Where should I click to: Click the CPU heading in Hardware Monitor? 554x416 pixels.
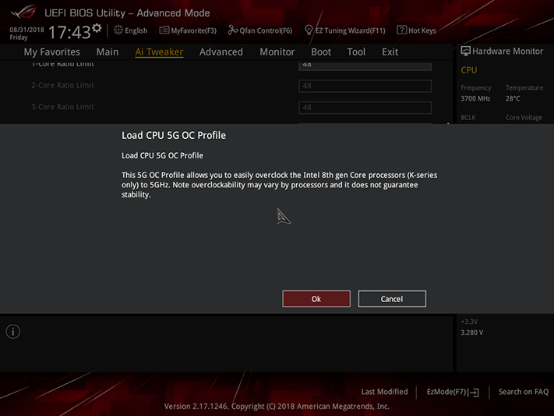pyautogui.click(x=469, y=70)
